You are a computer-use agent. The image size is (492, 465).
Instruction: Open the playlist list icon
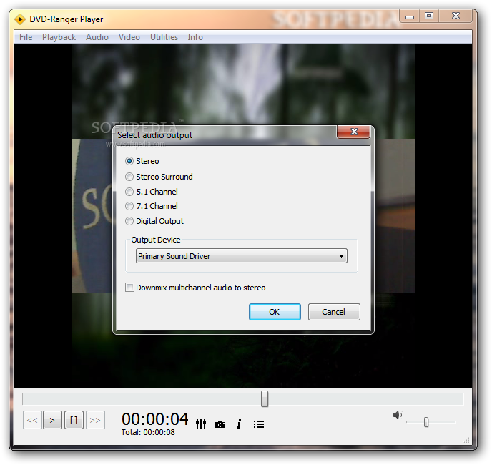(259, 424)
